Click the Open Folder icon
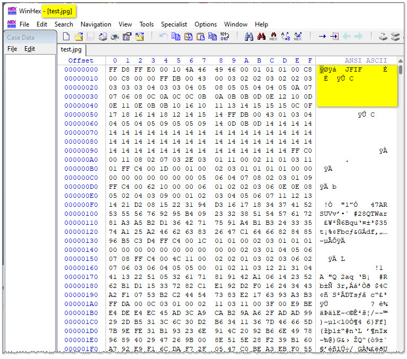The image size is (407, 359). [139, 37]
